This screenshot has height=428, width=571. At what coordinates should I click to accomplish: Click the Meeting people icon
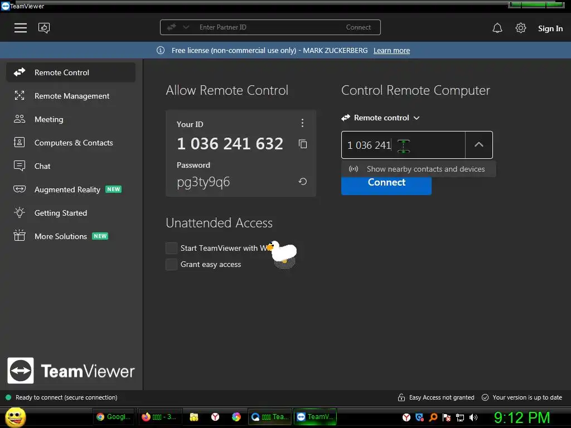pyautogui.click(x=20, y=119)
